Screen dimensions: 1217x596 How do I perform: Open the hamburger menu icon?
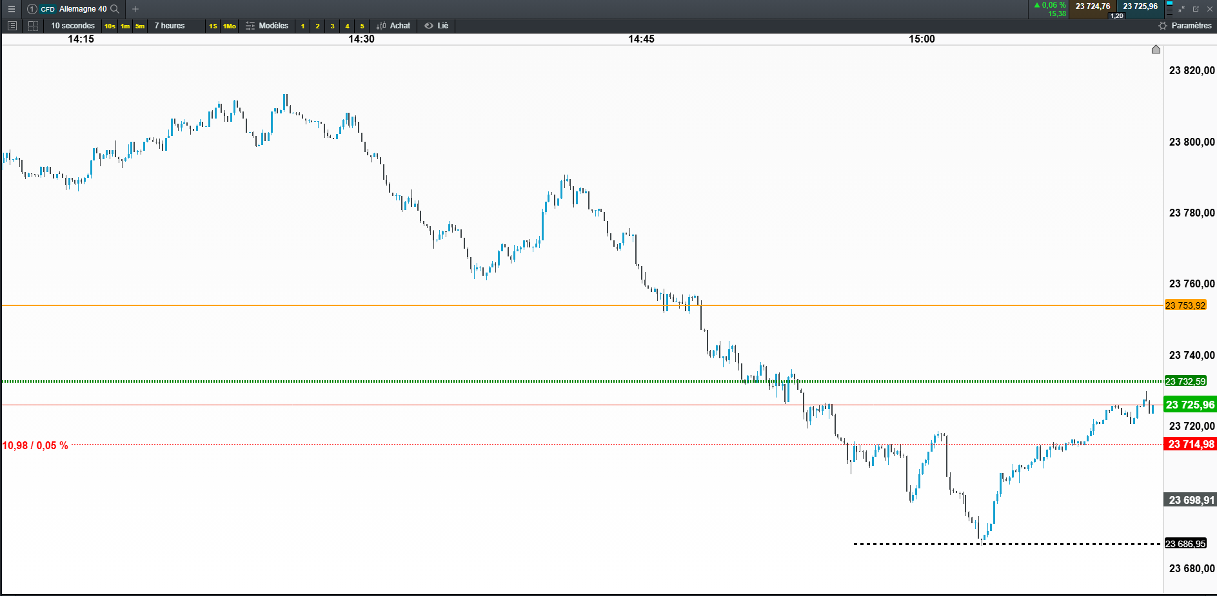[11, 9]
